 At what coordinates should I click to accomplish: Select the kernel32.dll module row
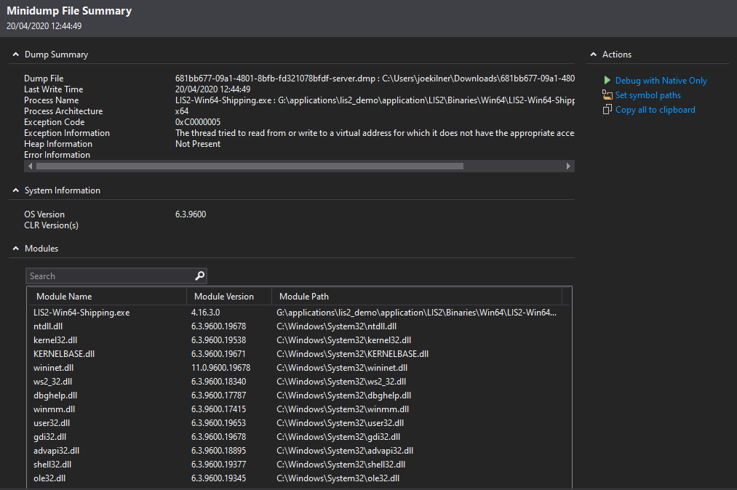pos(300,340)
